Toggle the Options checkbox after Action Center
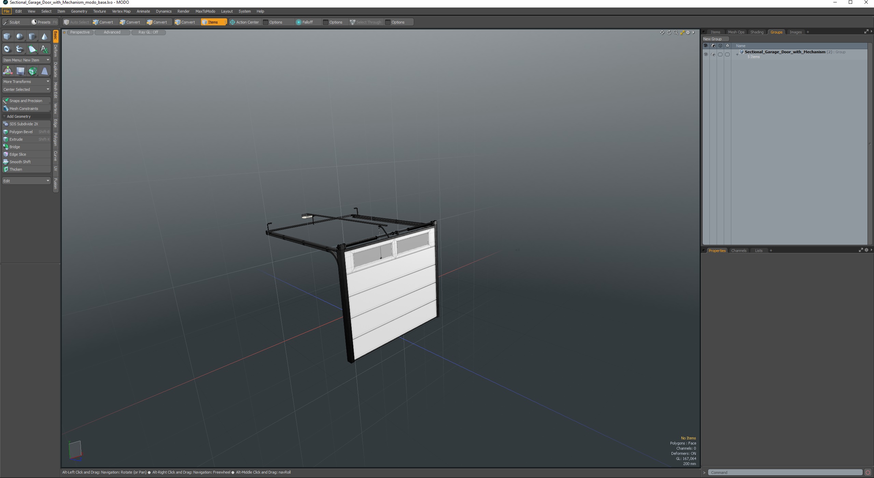874x478 pixels. click(266, 22)
